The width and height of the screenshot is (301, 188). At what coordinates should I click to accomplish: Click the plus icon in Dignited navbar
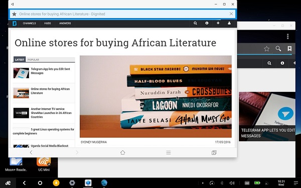point(218,23)
